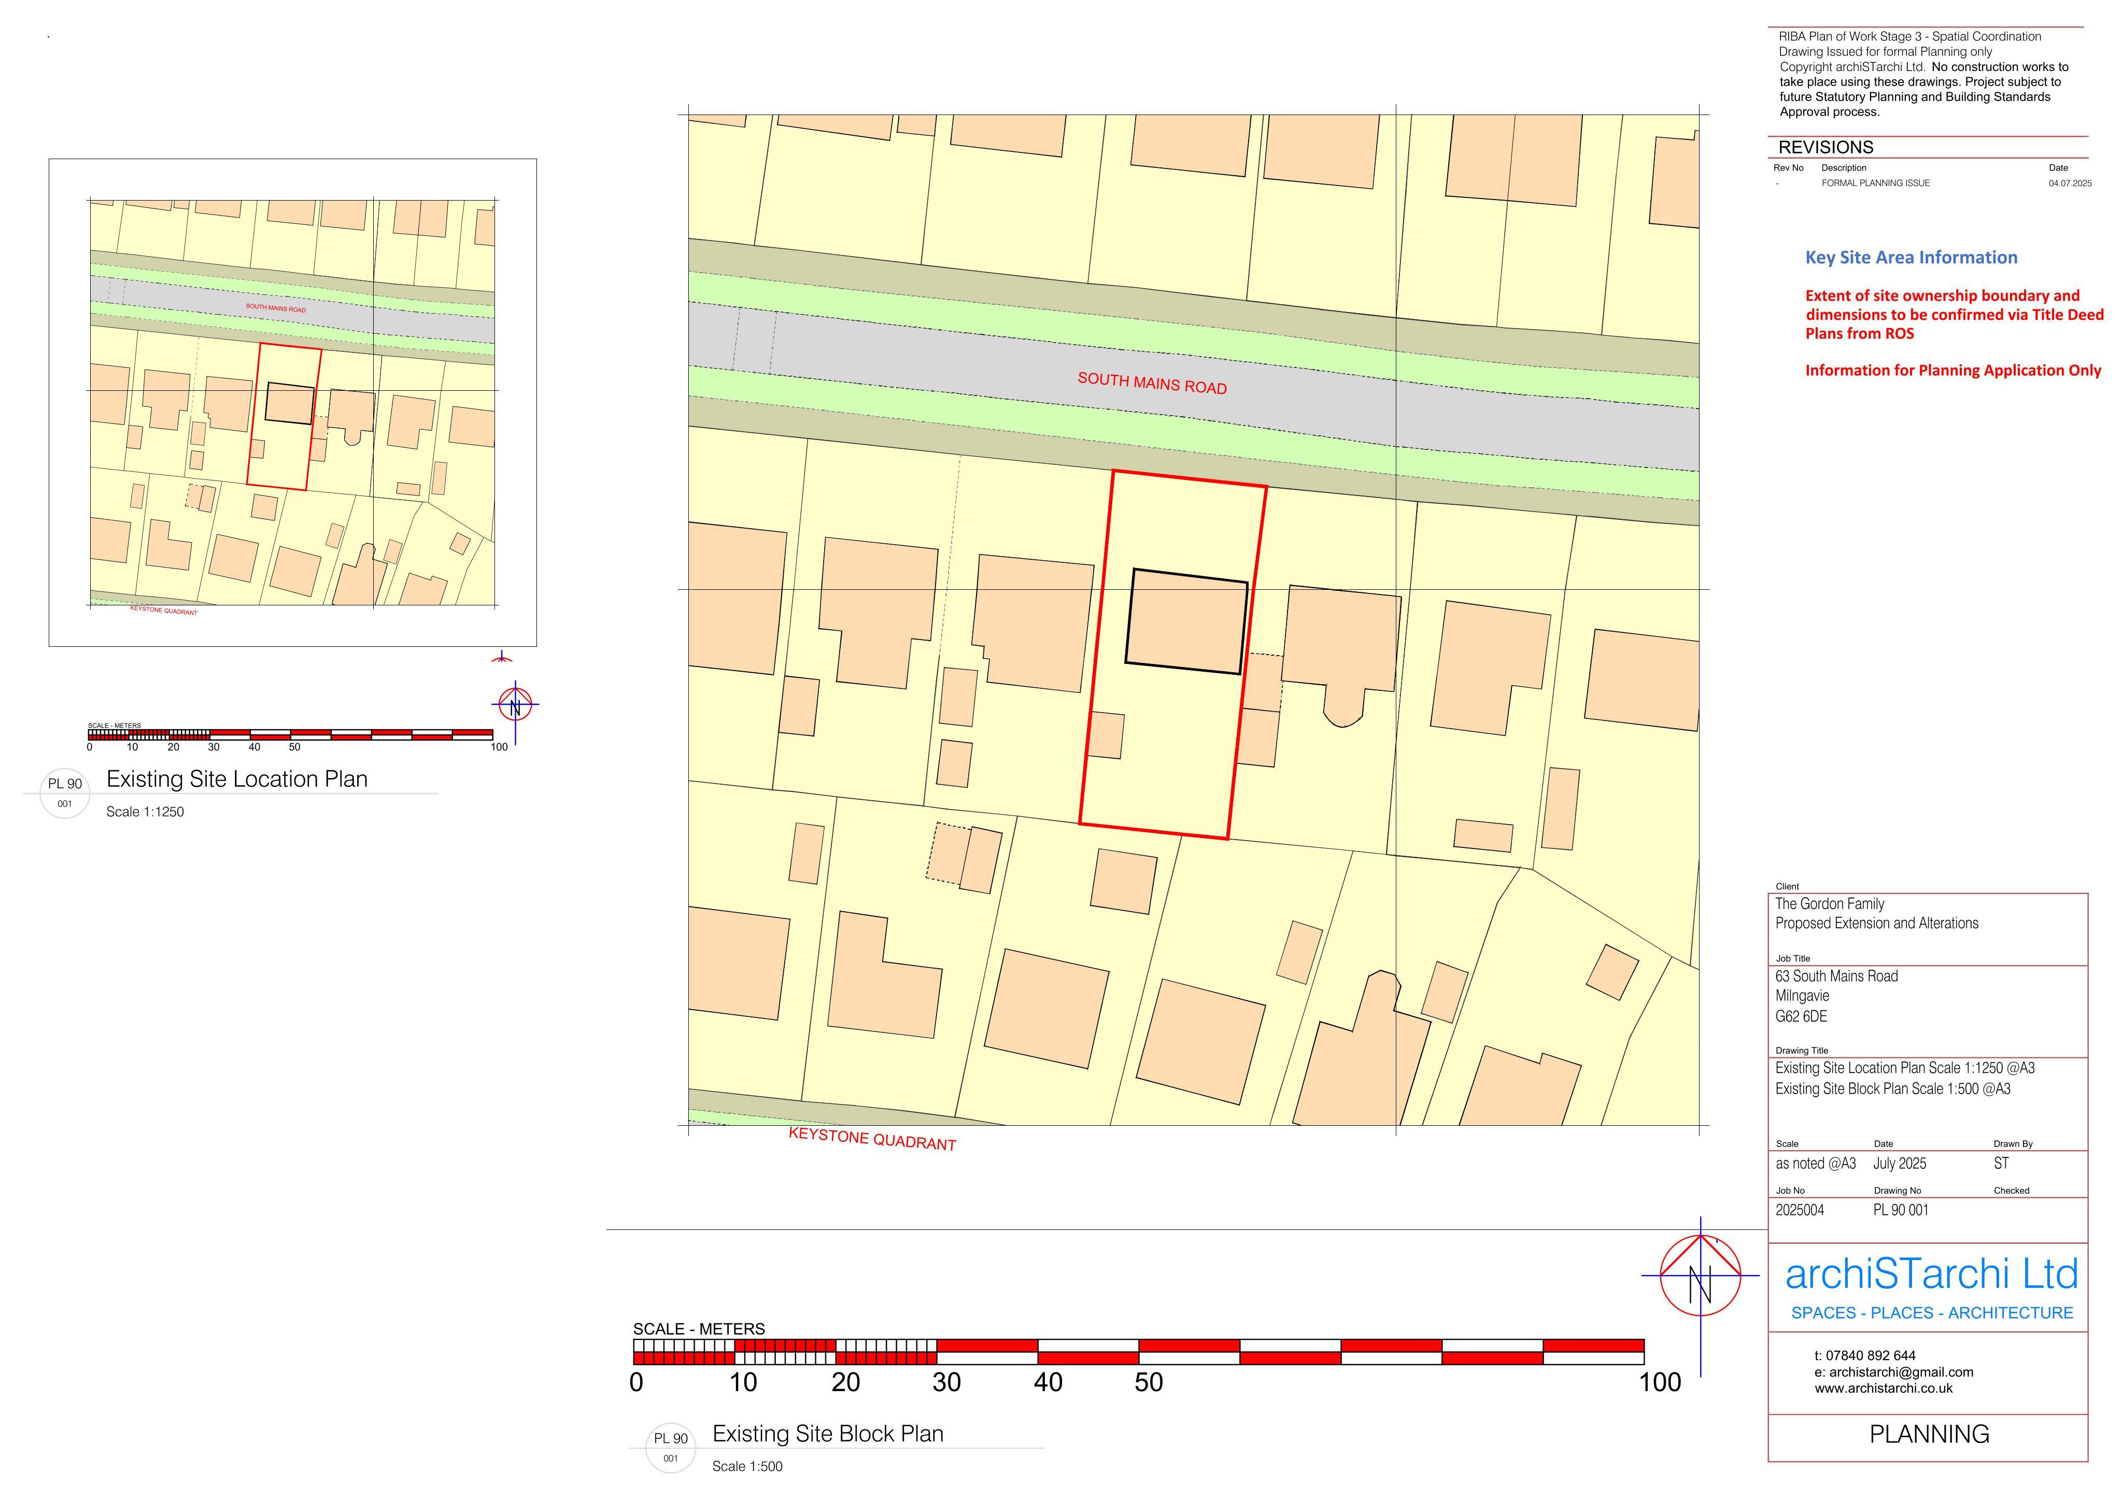Click the PL 90 circle tag beside Existing Site Location Plan
This screenshot has height=1501, width=2123.
coord(65,794)
